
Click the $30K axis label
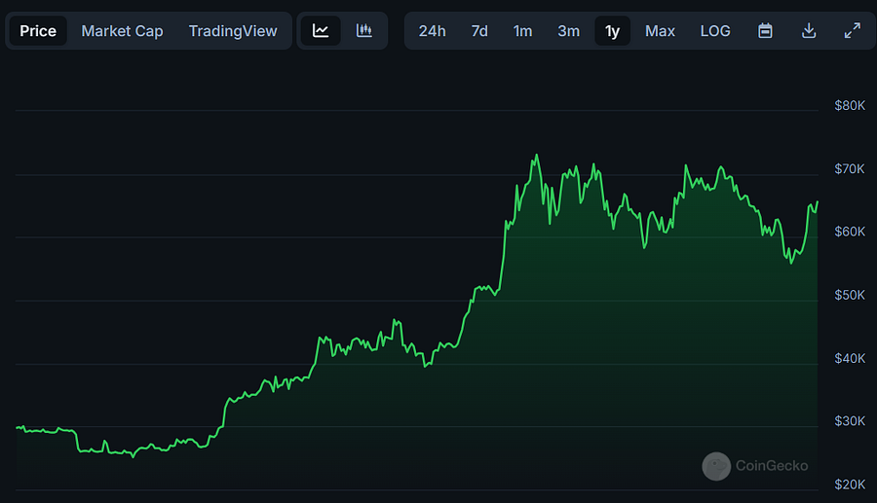point(850,421)
